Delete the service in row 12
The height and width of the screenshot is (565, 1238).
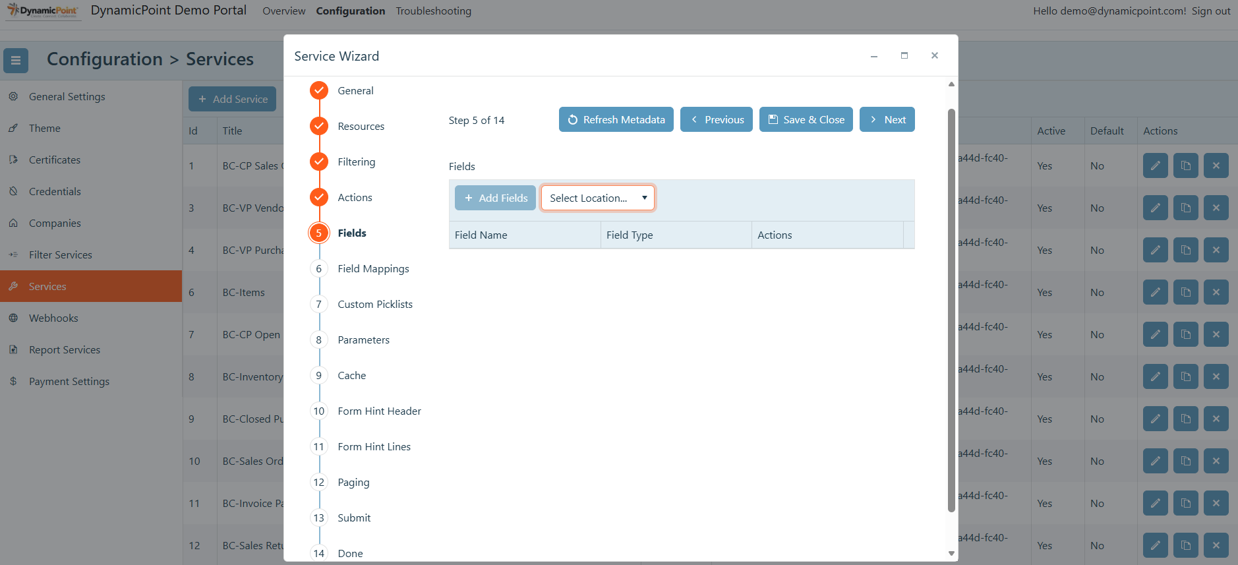point(1216,545)
